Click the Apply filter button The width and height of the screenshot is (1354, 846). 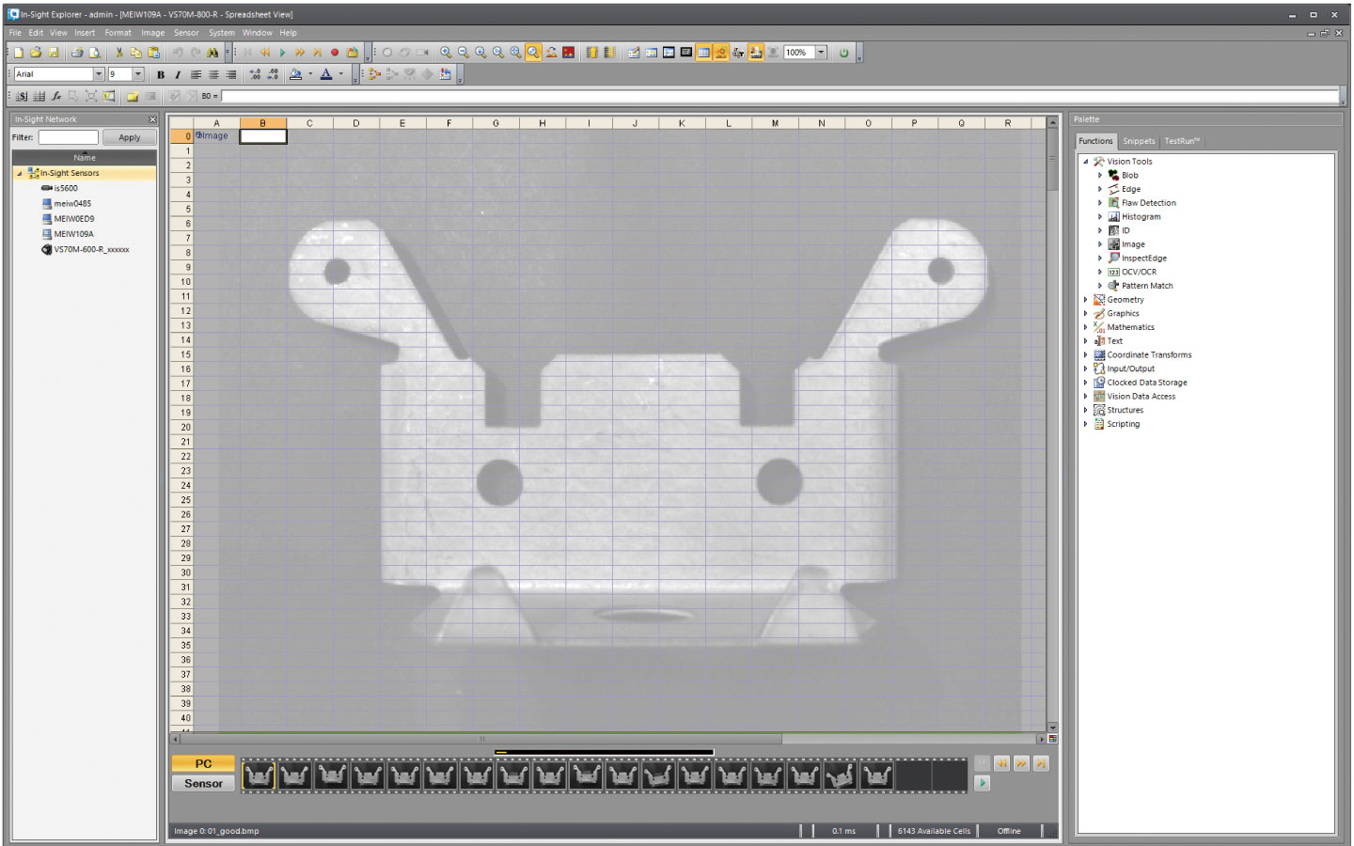pos(129,137)
